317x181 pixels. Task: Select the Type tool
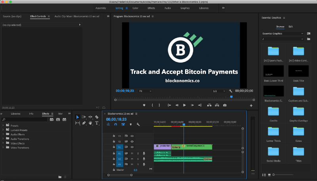click(x=97, y=123)
